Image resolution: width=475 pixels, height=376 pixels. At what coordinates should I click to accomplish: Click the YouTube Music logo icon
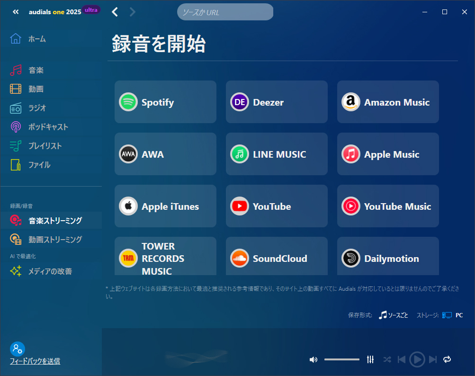click(x=351, y=206)
